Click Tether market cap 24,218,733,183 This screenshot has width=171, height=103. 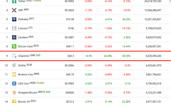pyautogui.click(x=153, y=1)
